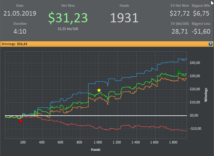Select the green upward triangle marker
The image size is (214, 156).
pos(179,71)
